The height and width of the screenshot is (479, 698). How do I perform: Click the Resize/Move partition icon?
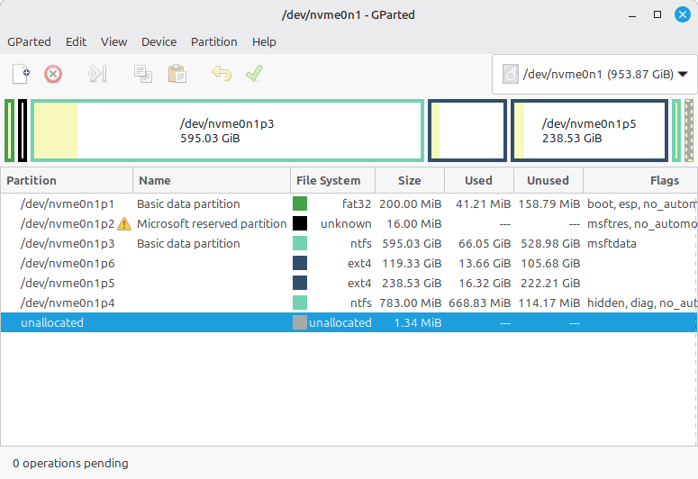coord(97,74)
